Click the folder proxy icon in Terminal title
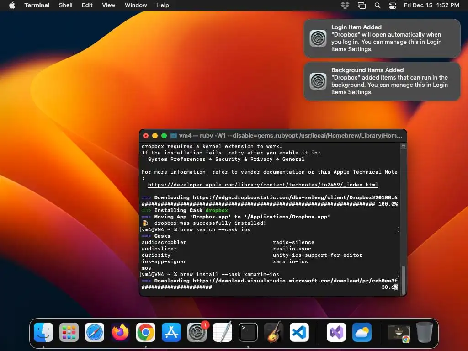Image resolution: width=468 pixels, height=351 pixels. tap(174, 136)
